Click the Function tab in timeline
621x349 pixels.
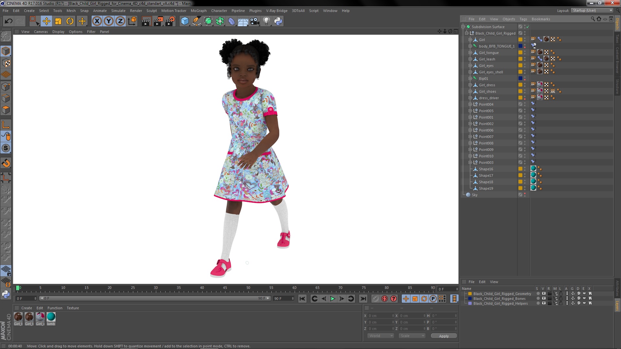click(54, 308)
